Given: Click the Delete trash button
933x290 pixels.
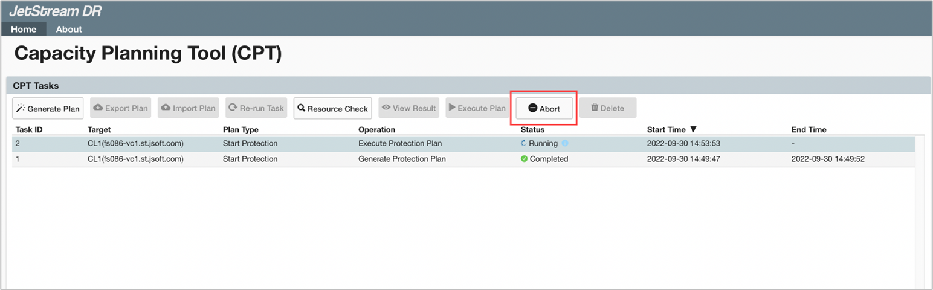Looking at the screenshot, I should coord(607,109).
